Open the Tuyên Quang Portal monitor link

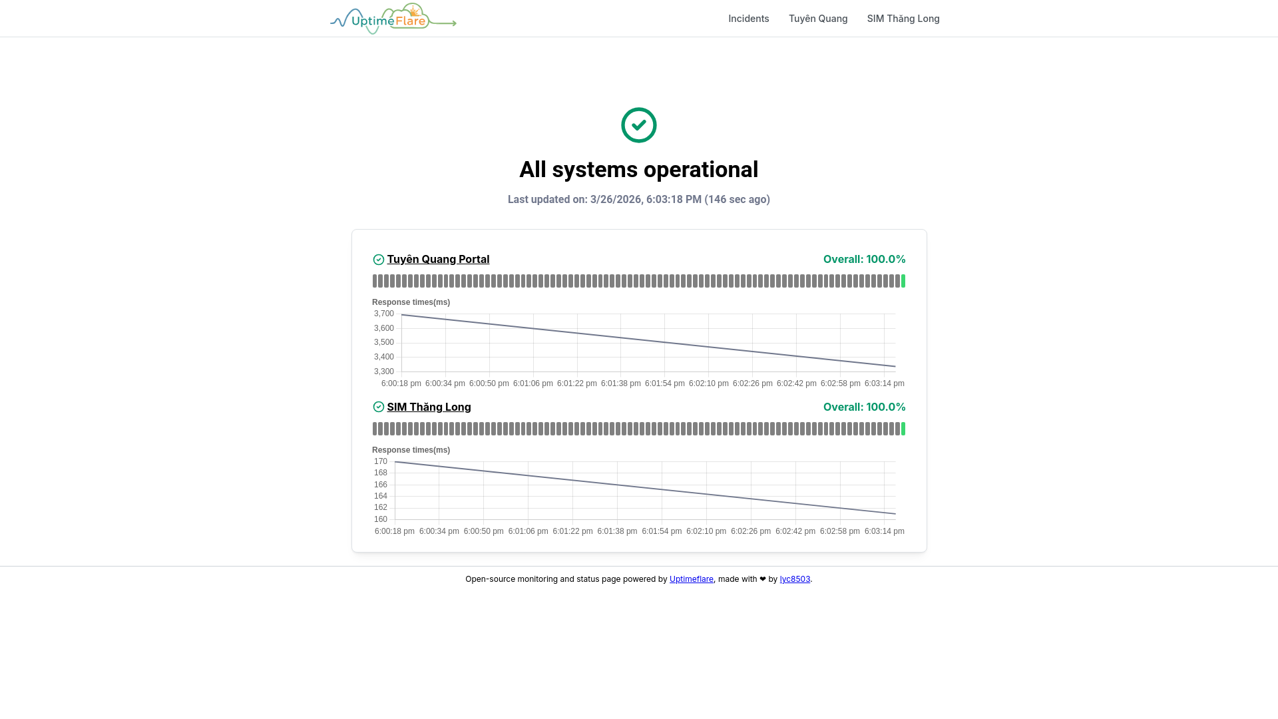click(x=438, y=259)
